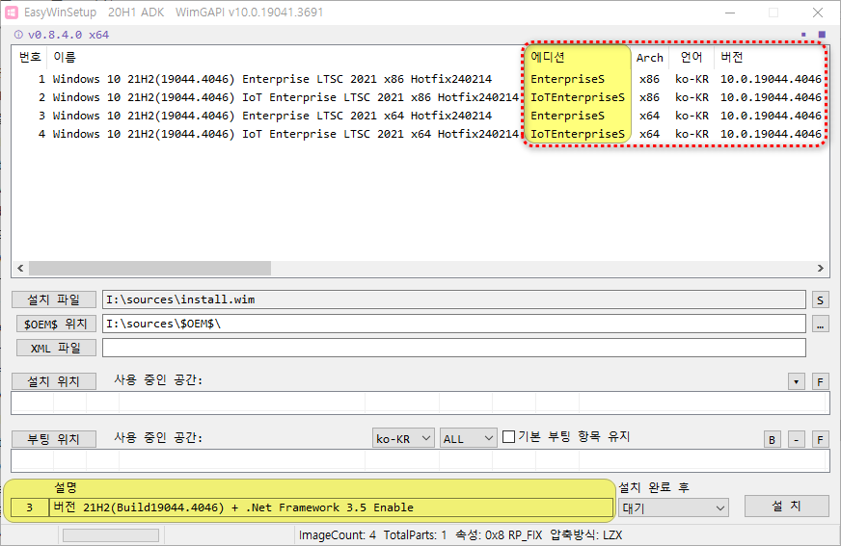Click the image index field showing 3
The height and width of the screenshot is (546, 841).
(30, 507)
